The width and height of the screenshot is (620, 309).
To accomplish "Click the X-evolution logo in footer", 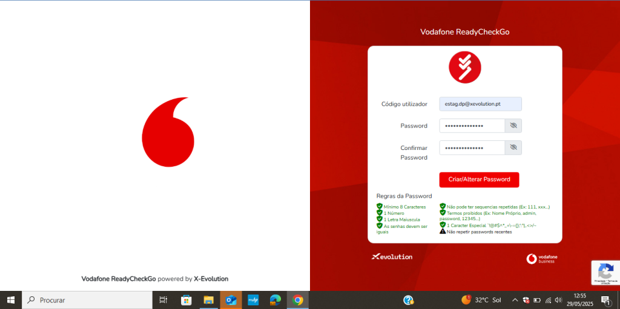I will (392, 257).
